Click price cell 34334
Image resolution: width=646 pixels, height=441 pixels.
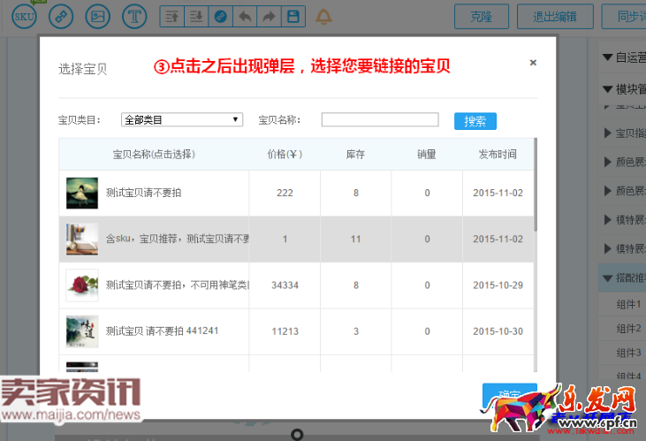[x=285, y=285]
